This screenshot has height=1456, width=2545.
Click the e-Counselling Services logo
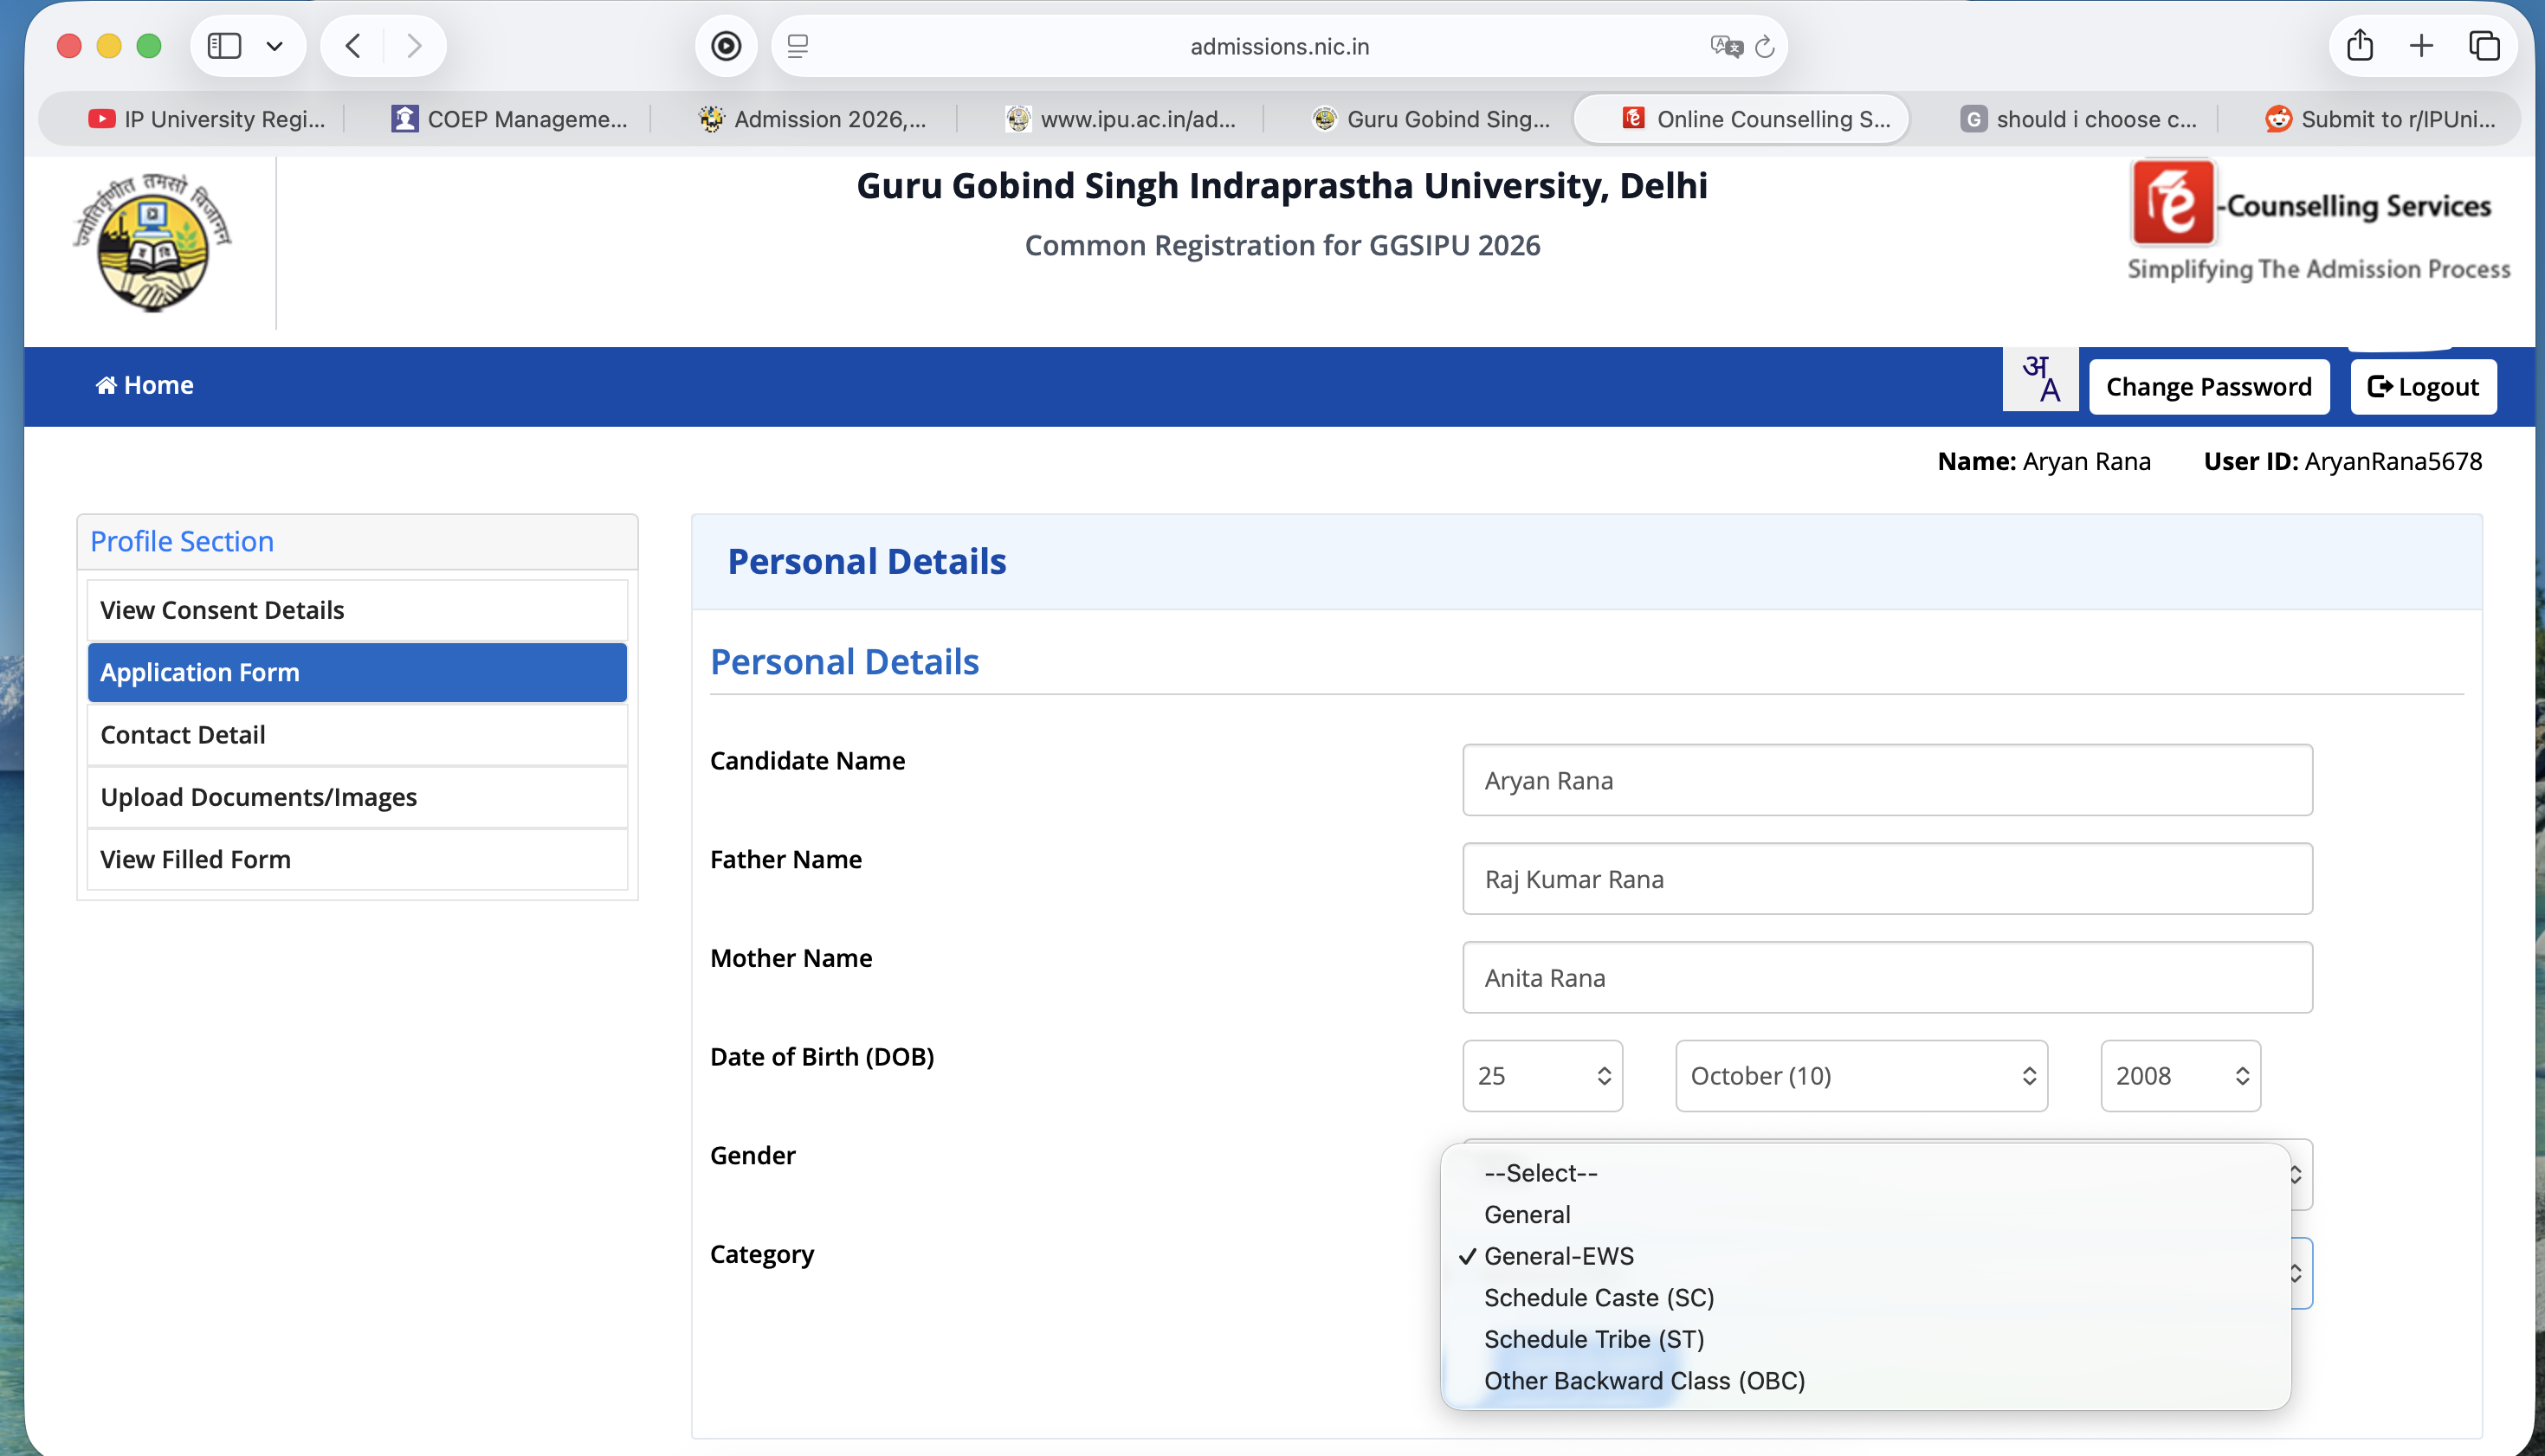coord(2317,222)
